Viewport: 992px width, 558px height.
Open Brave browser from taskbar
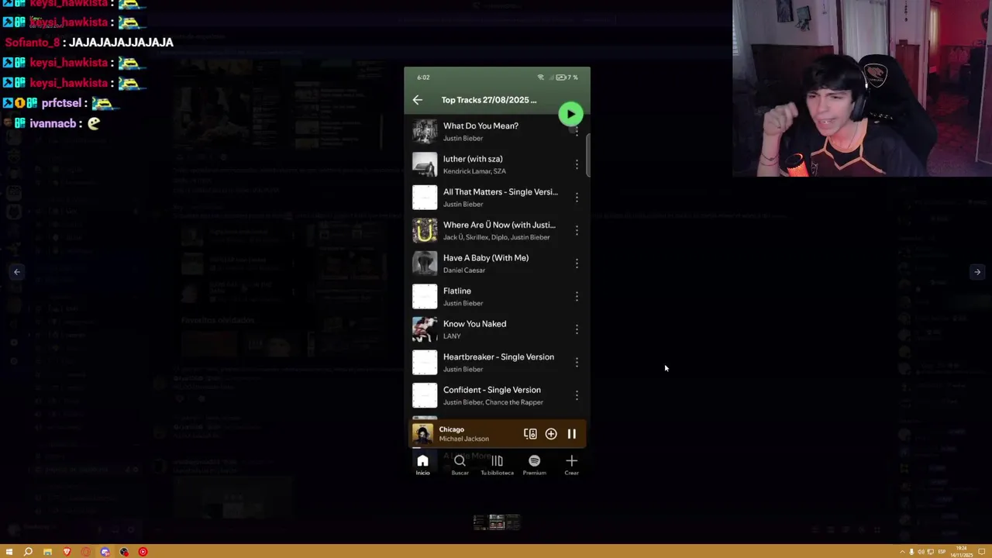tap(67, 552)
